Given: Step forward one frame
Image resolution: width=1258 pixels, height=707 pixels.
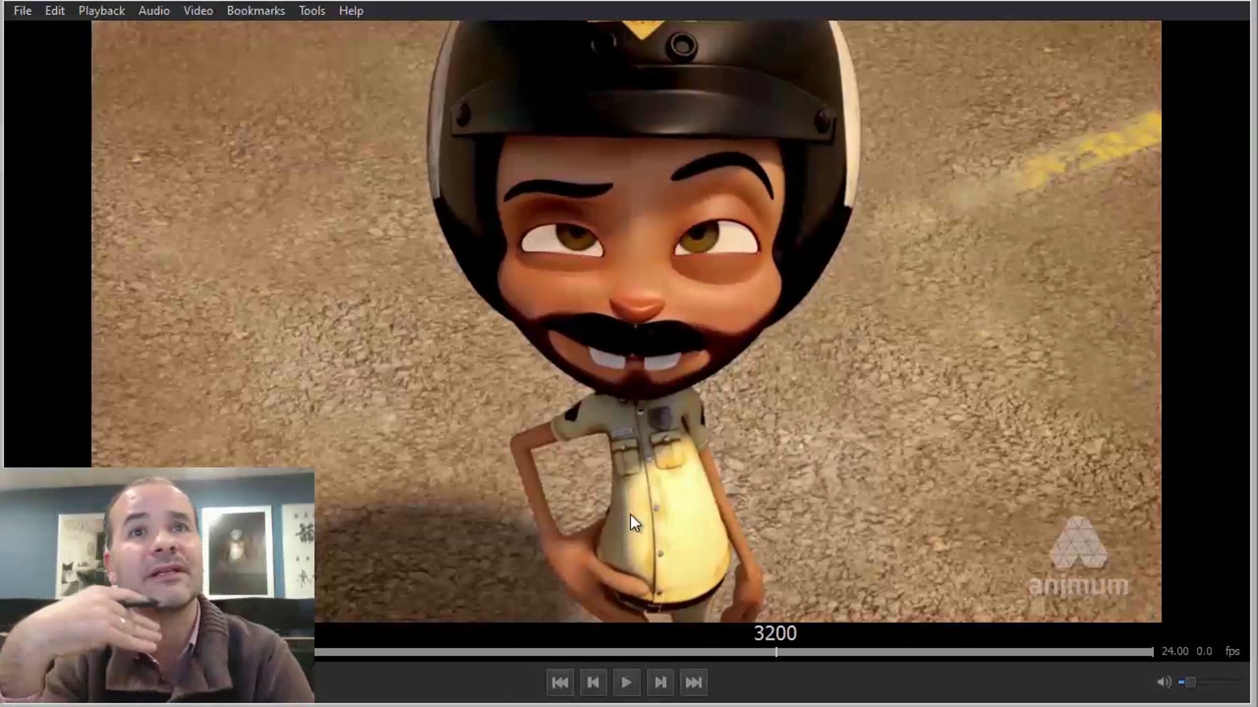Looking at the screenshot, I should [x=660, y=682].
